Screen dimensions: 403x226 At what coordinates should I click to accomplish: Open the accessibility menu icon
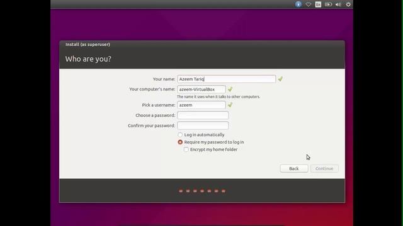pyautogui.click(x=298, y=4)
